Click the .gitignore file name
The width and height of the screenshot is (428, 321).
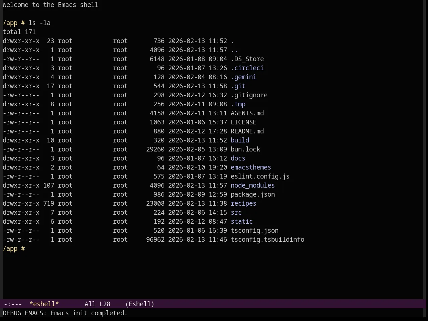tap(249, 95)
